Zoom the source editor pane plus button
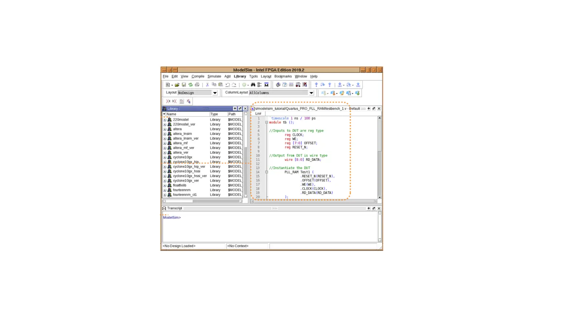 (369, 109)
